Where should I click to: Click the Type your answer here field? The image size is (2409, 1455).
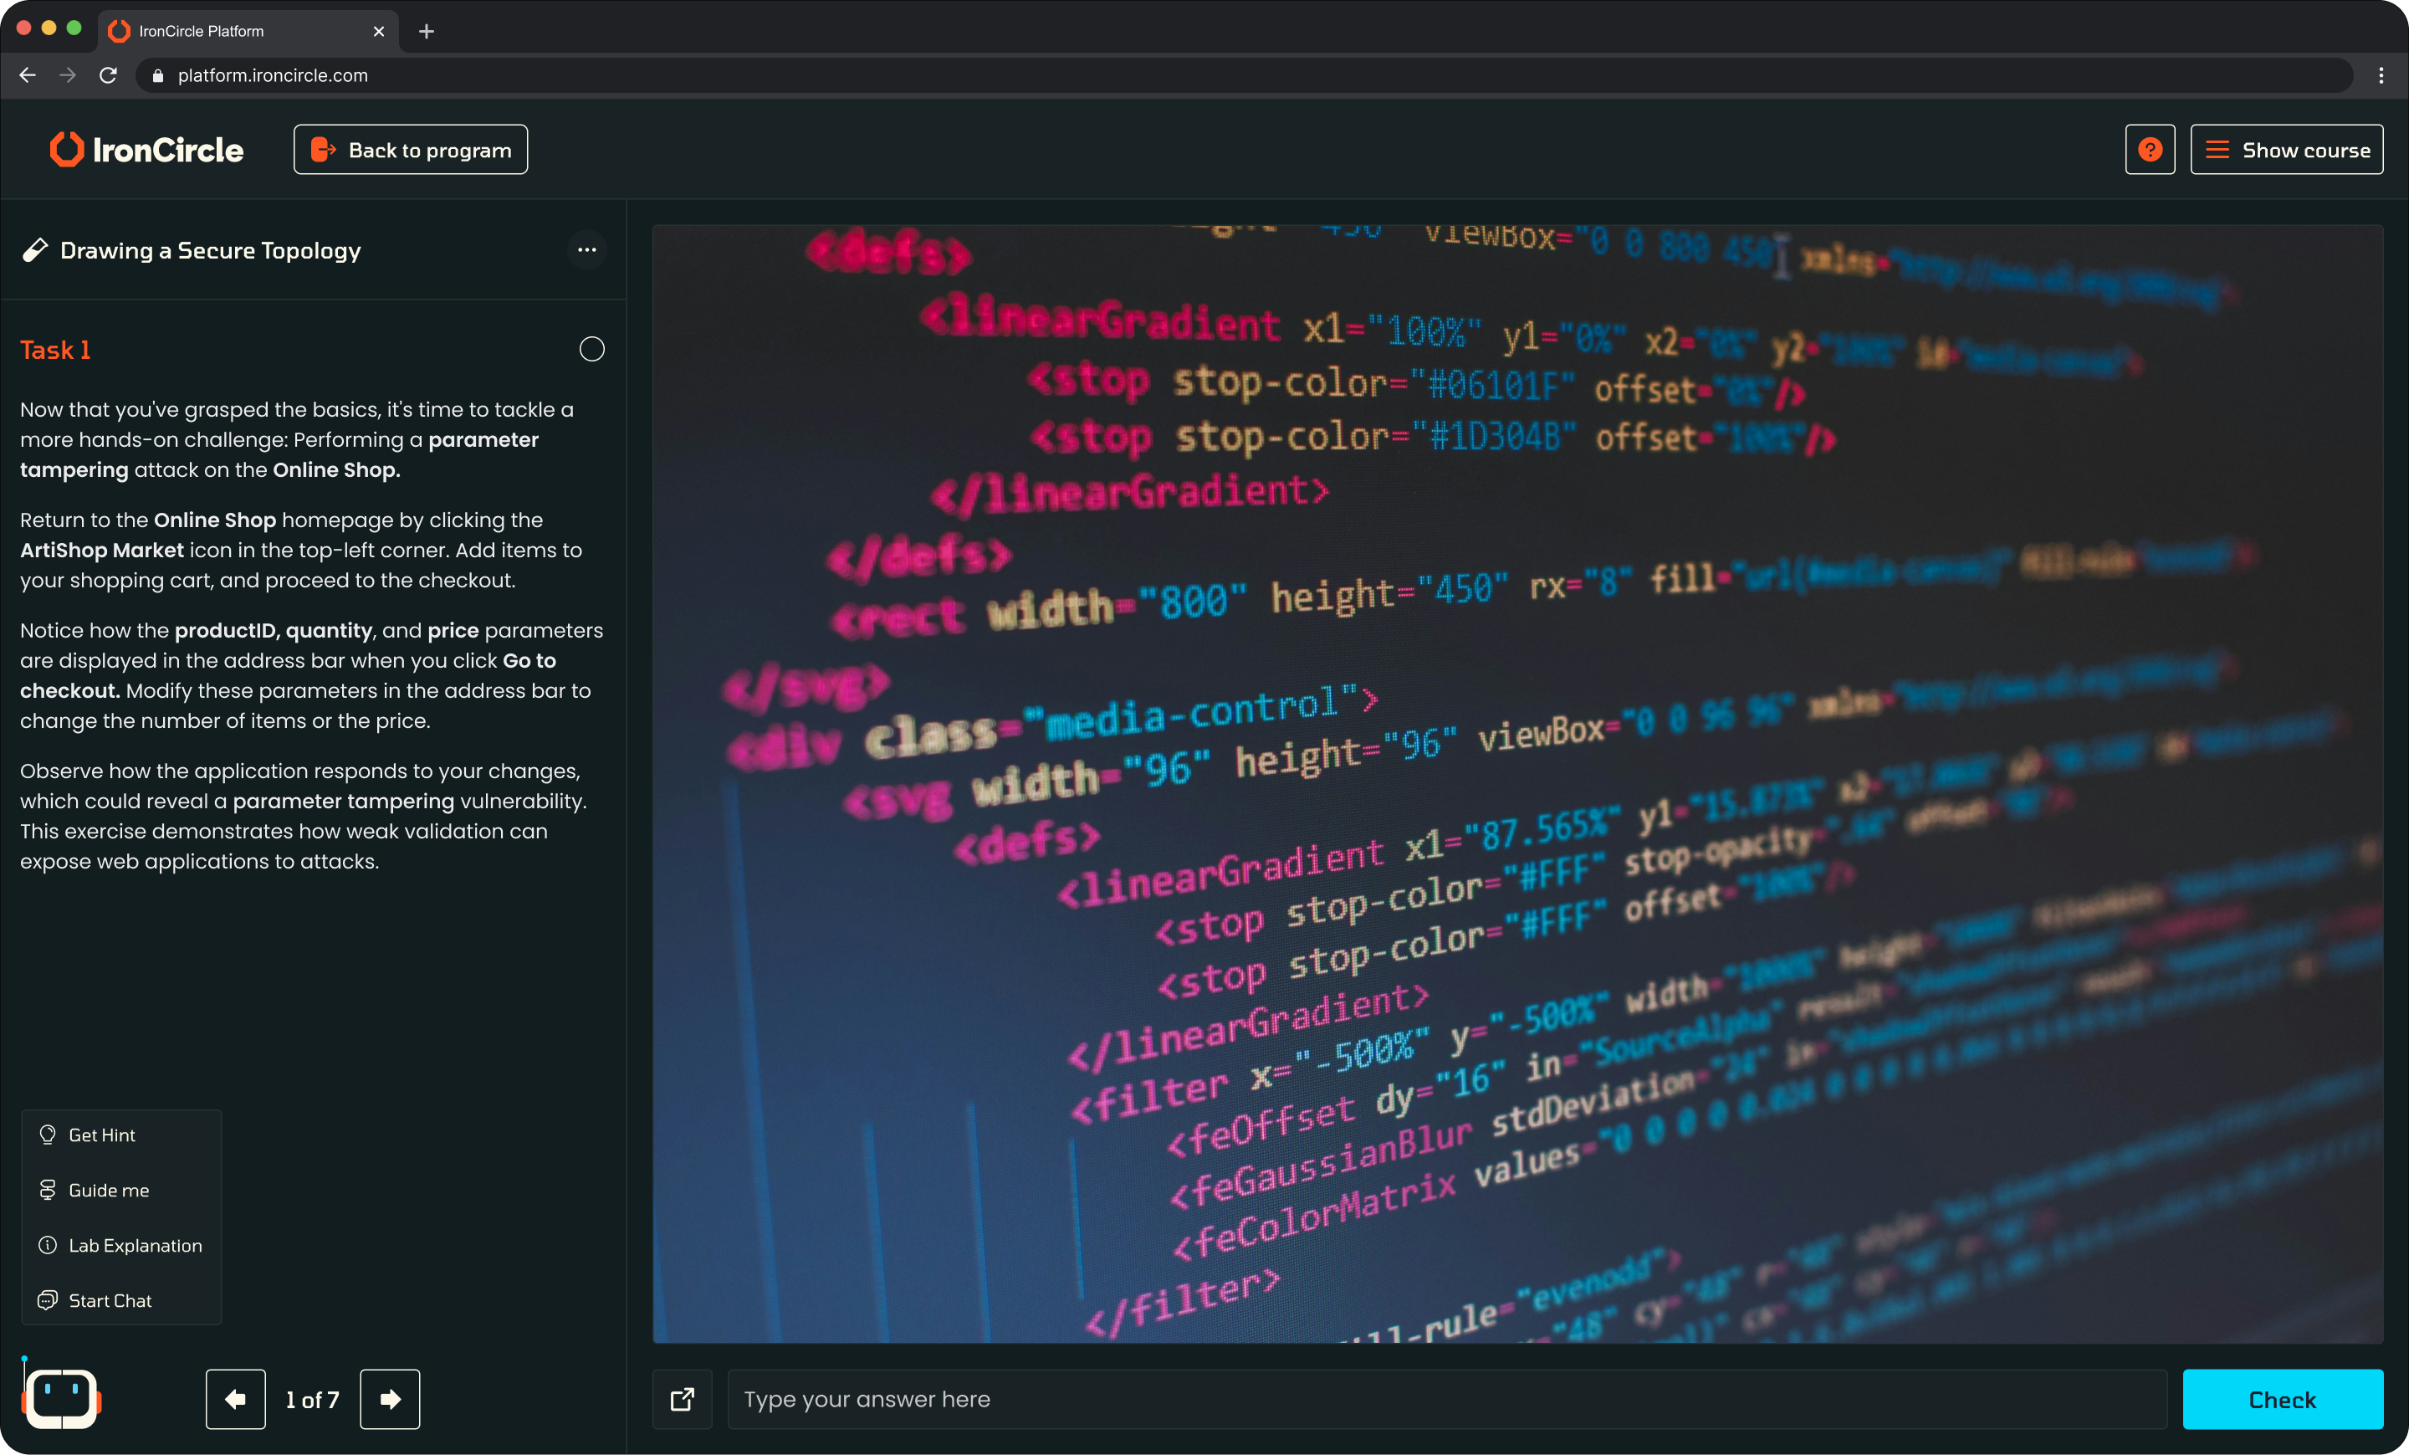pyautogui.click(x=1447, y=1399)
